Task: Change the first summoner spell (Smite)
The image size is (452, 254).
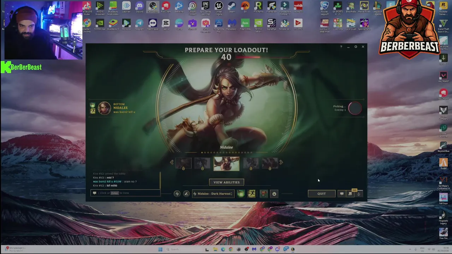Action: (x=241, y=194)
